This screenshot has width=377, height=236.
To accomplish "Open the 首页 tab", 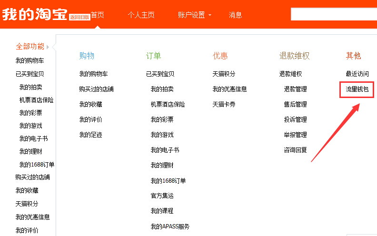I will [x=98, y=15].
